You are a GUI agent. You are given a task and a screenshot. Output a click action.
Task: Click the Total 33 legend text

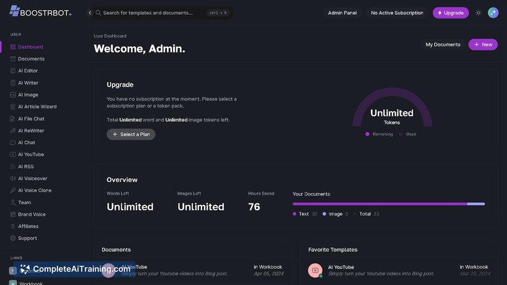click(369, 214)
